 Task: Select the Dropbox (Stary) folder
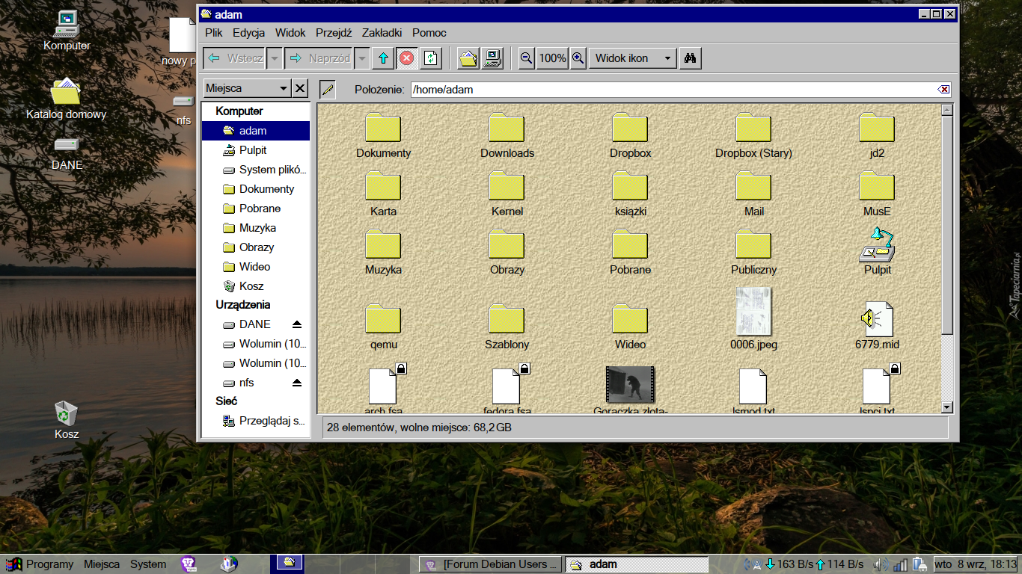(x=753, y=135)
